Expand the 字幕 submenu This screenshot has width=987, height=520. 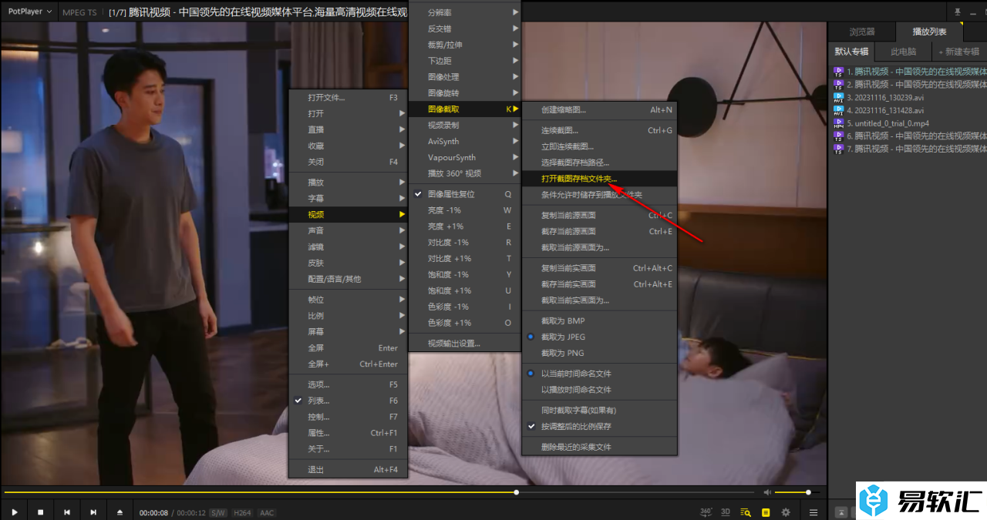tap(348, 199)
